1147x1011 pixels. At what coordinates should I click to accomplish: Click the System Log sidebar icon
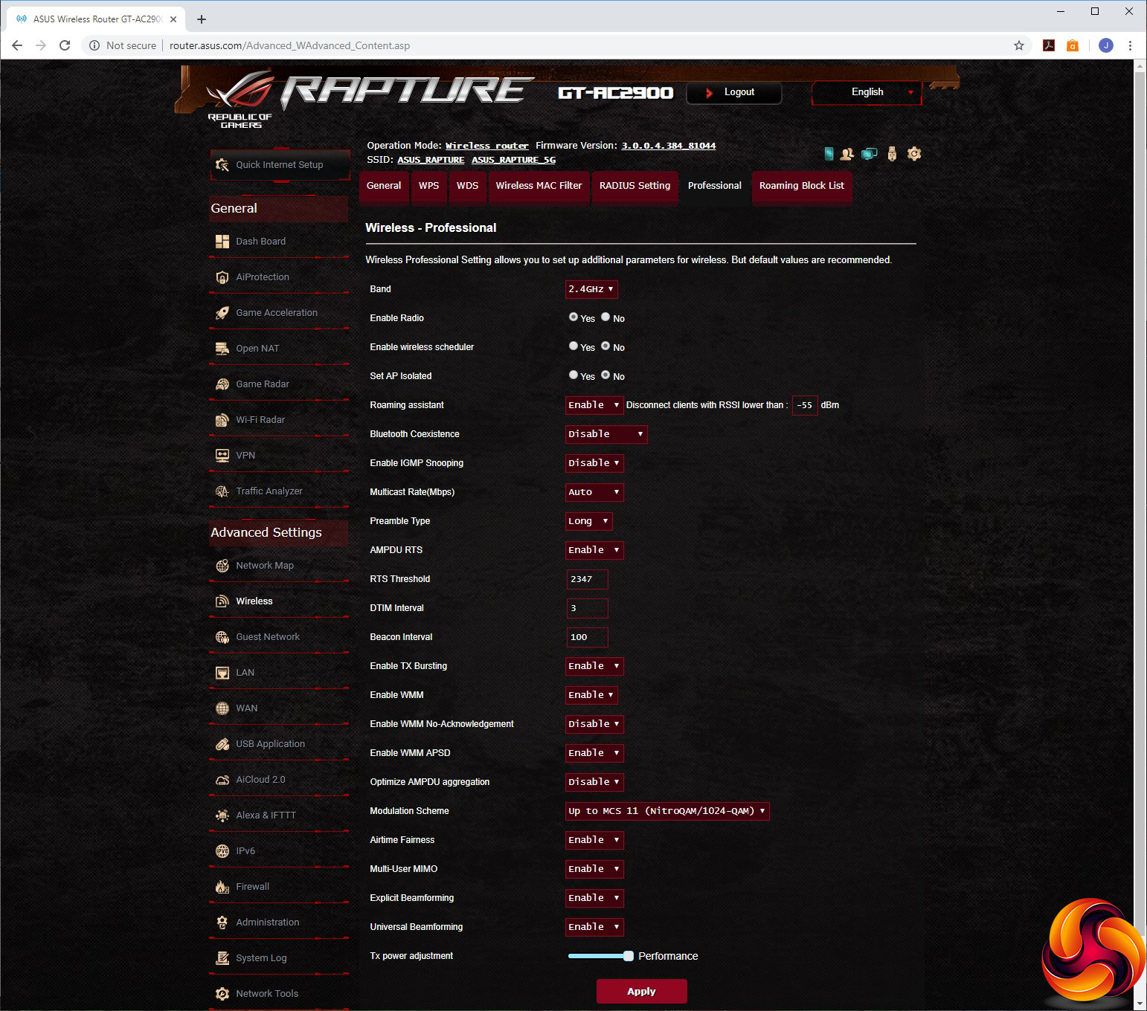[222, 958]
